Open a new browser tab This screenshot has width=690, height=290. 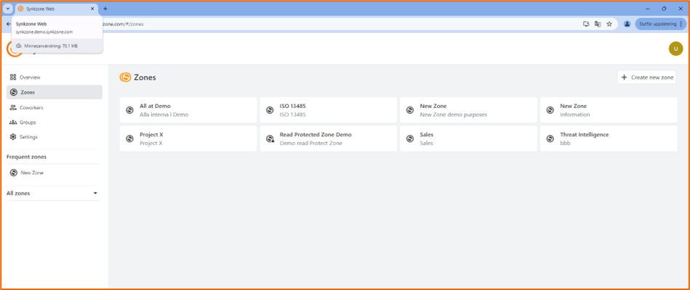[105, 9]
